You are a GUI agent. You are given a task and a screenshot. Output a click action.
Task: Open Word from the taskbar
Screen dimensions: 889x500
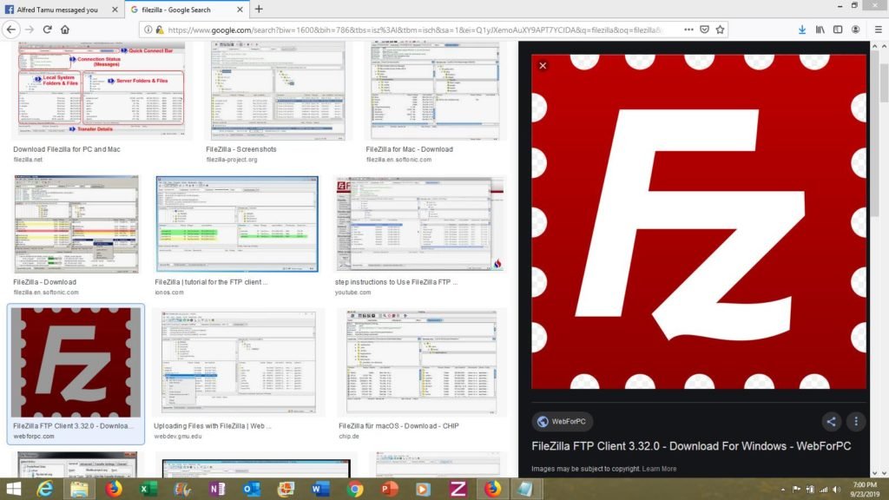coord(319,489)
